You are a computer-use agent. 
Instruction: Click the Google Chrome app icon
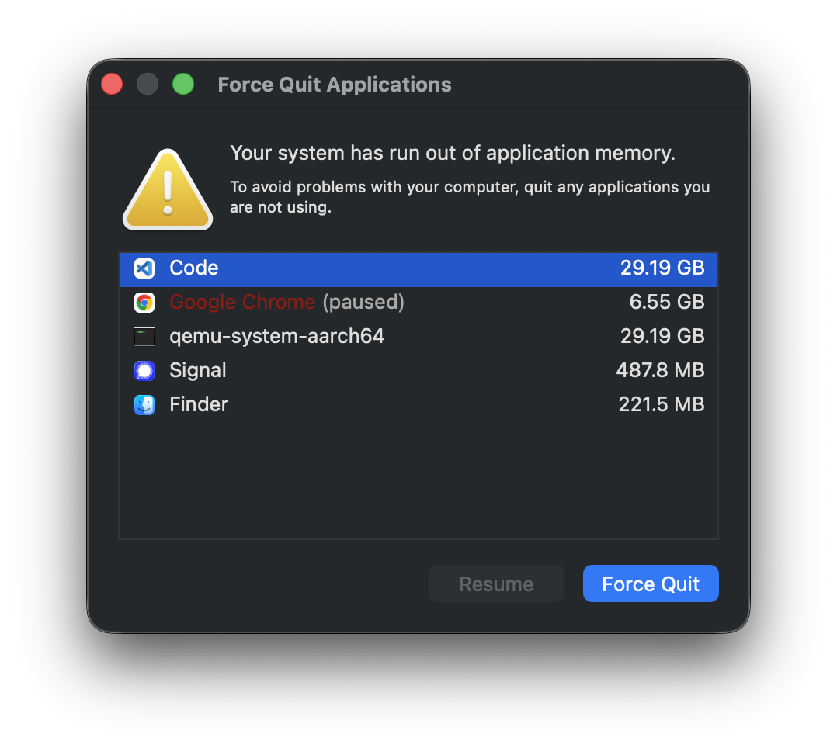click(x=144, y=303)
